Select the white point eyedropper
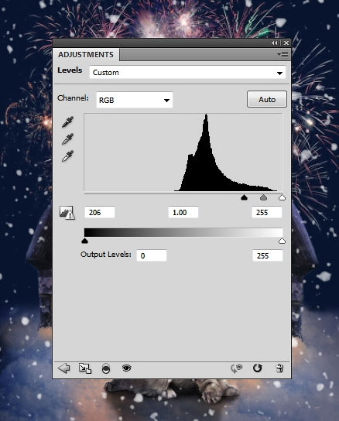This screenshot has width=339, height=421. [67, 156]
